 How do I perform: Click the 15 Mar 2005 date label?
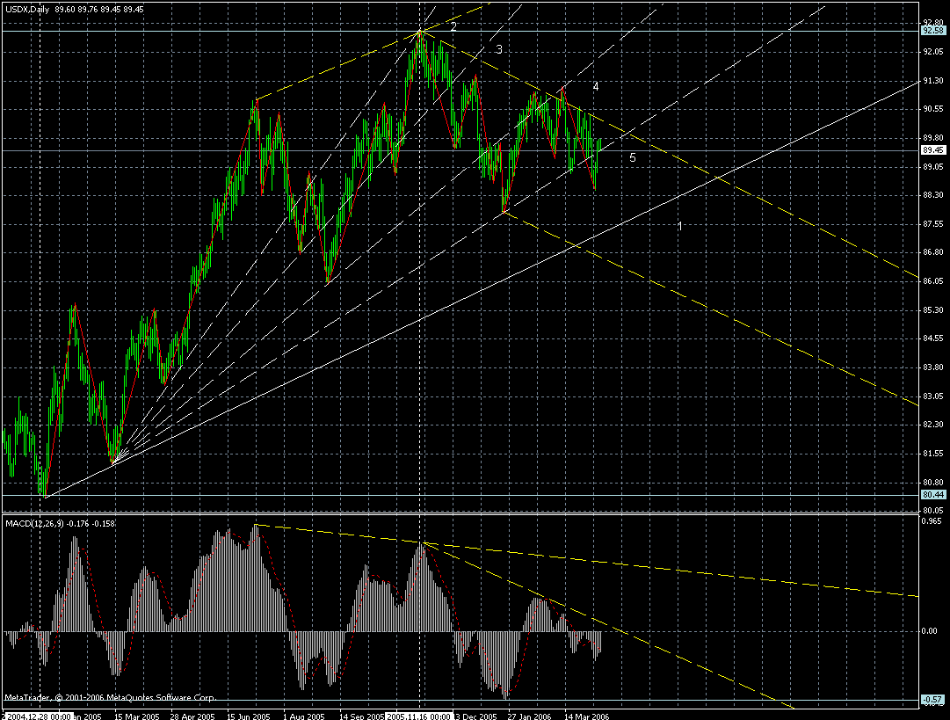pos(137,716)
